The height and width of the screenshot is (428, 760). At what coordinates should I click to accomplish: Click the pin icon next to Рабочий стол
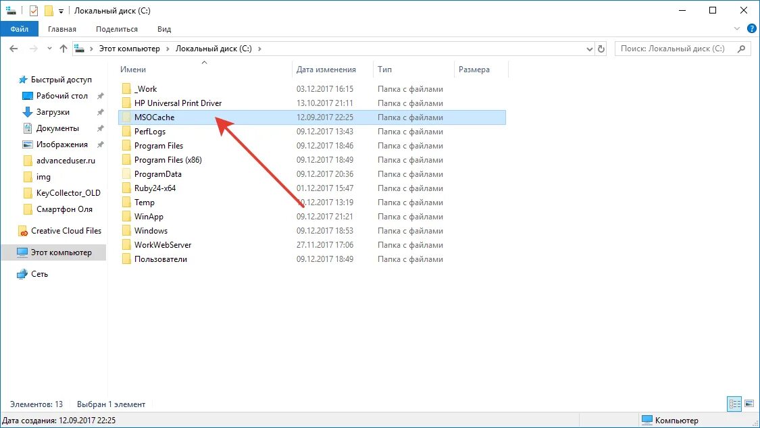click(101, 96)
